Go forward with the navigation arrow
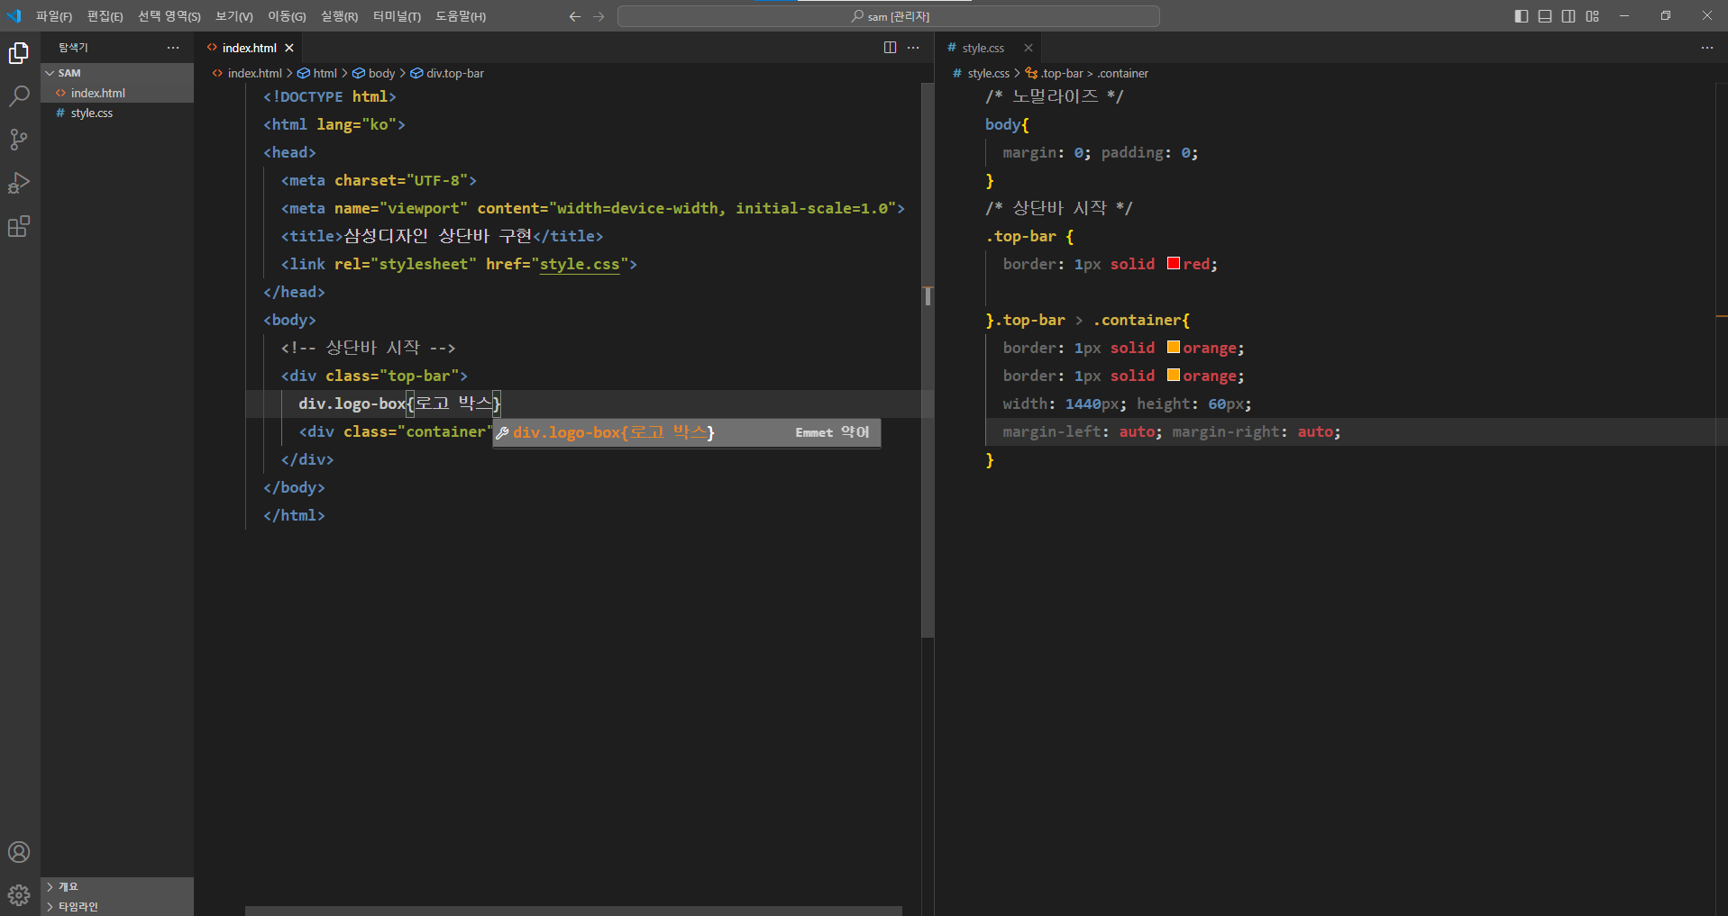1728x916 pixels. (x=599, y=16)
